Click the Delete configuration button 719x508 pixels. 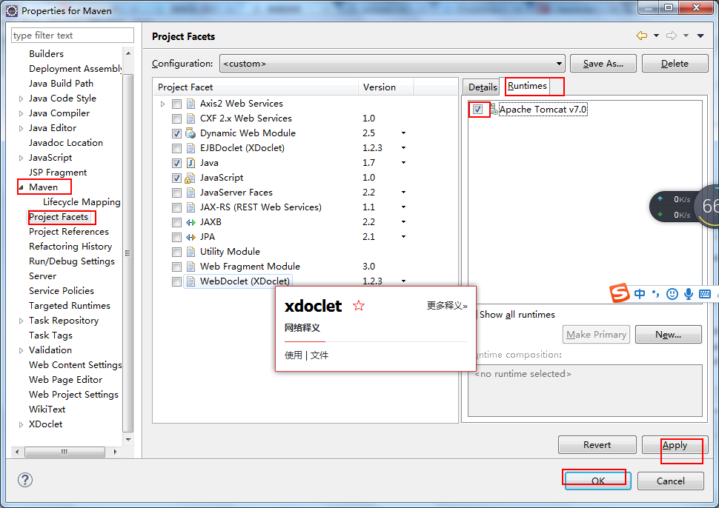pos(675,63)
